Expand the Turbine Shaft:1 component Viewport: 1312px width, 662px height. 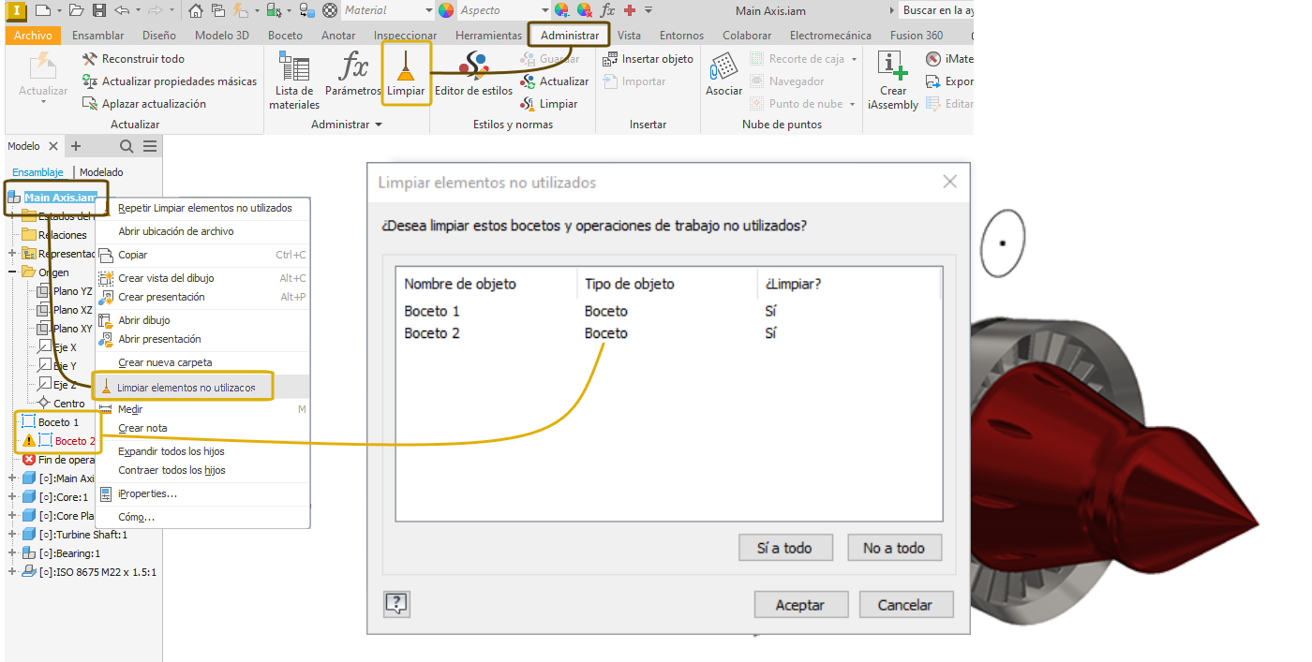pos(13,535)
